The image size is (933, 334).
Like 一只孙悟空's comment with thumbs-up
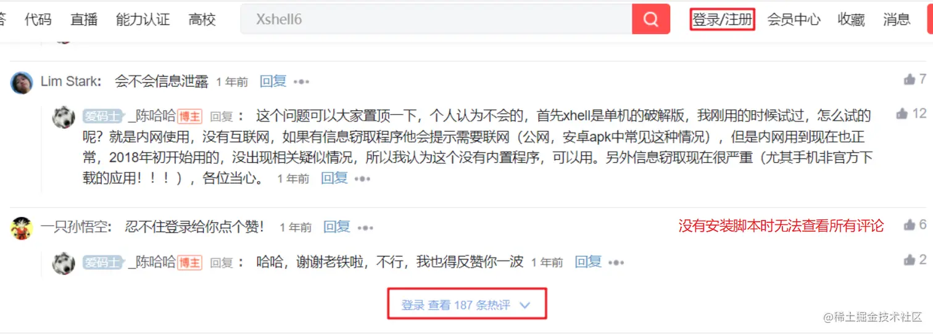point(910,225)
